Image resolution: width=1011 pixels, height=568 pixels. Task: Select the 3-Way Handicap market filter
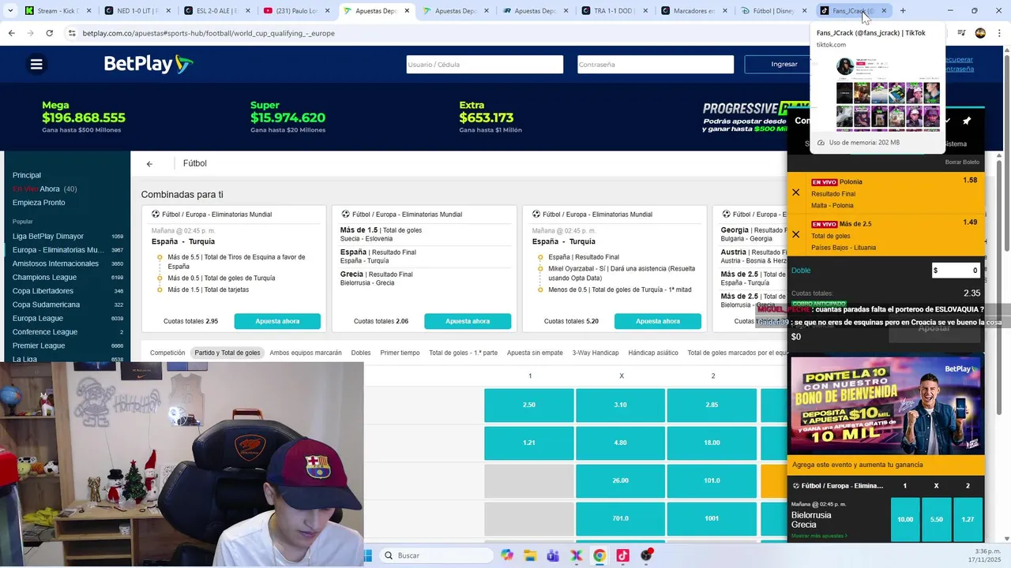pyautogui.click(x=596, y=353)
